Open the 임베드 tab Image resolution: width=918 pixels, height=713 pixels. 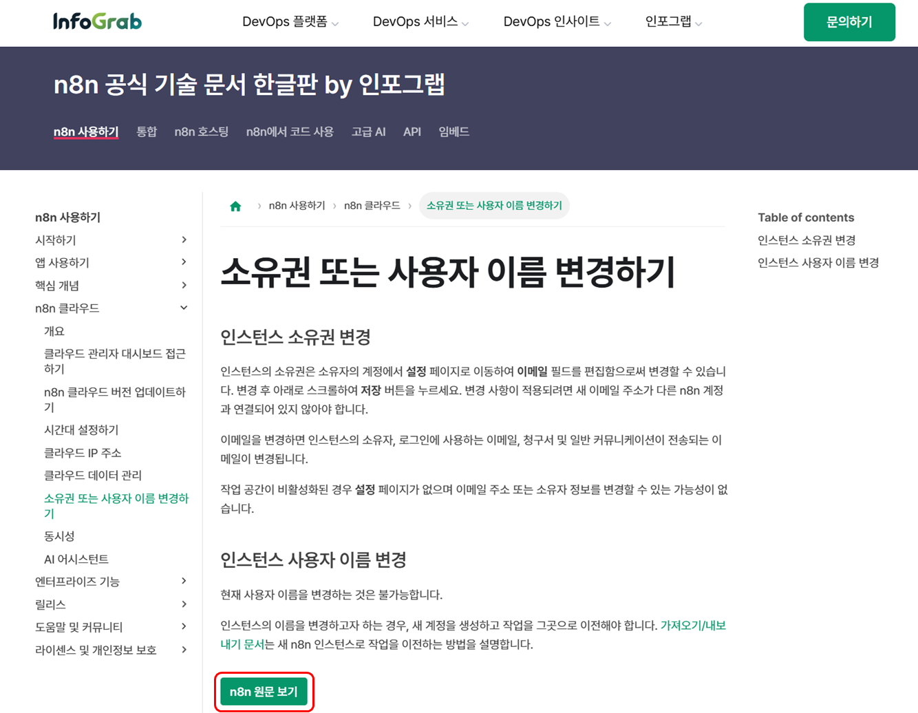[x=453, y=131]
